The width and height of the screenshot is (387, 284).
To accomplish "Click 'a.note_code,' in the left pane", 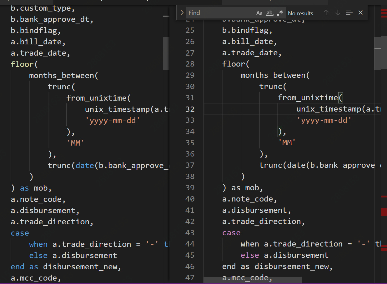I will coord(38,199).
